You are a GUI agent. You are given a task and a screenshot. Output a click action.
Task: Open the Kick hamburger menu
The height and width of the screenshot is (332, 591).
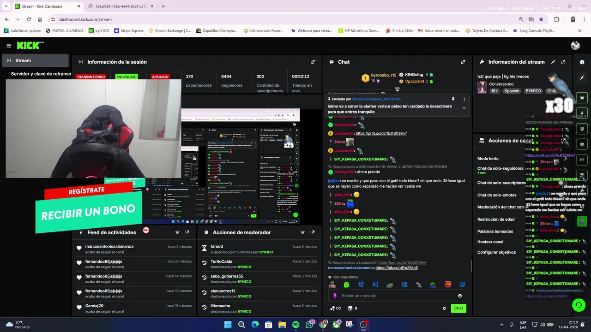point(9,46)
